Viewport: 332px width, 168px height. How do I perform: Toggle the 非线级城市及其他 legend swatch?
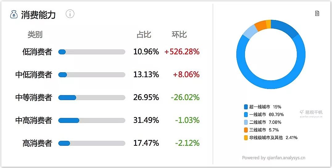(x=246, y=138)
